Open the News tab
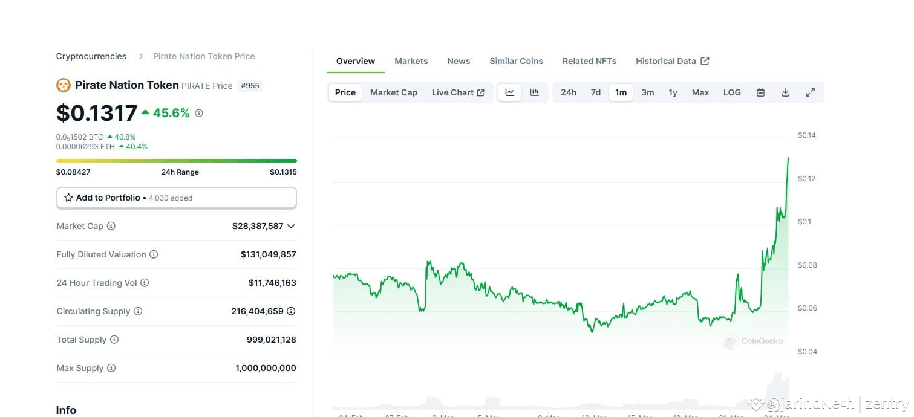Viewport: 914px width, 417px height. point(459,61)
